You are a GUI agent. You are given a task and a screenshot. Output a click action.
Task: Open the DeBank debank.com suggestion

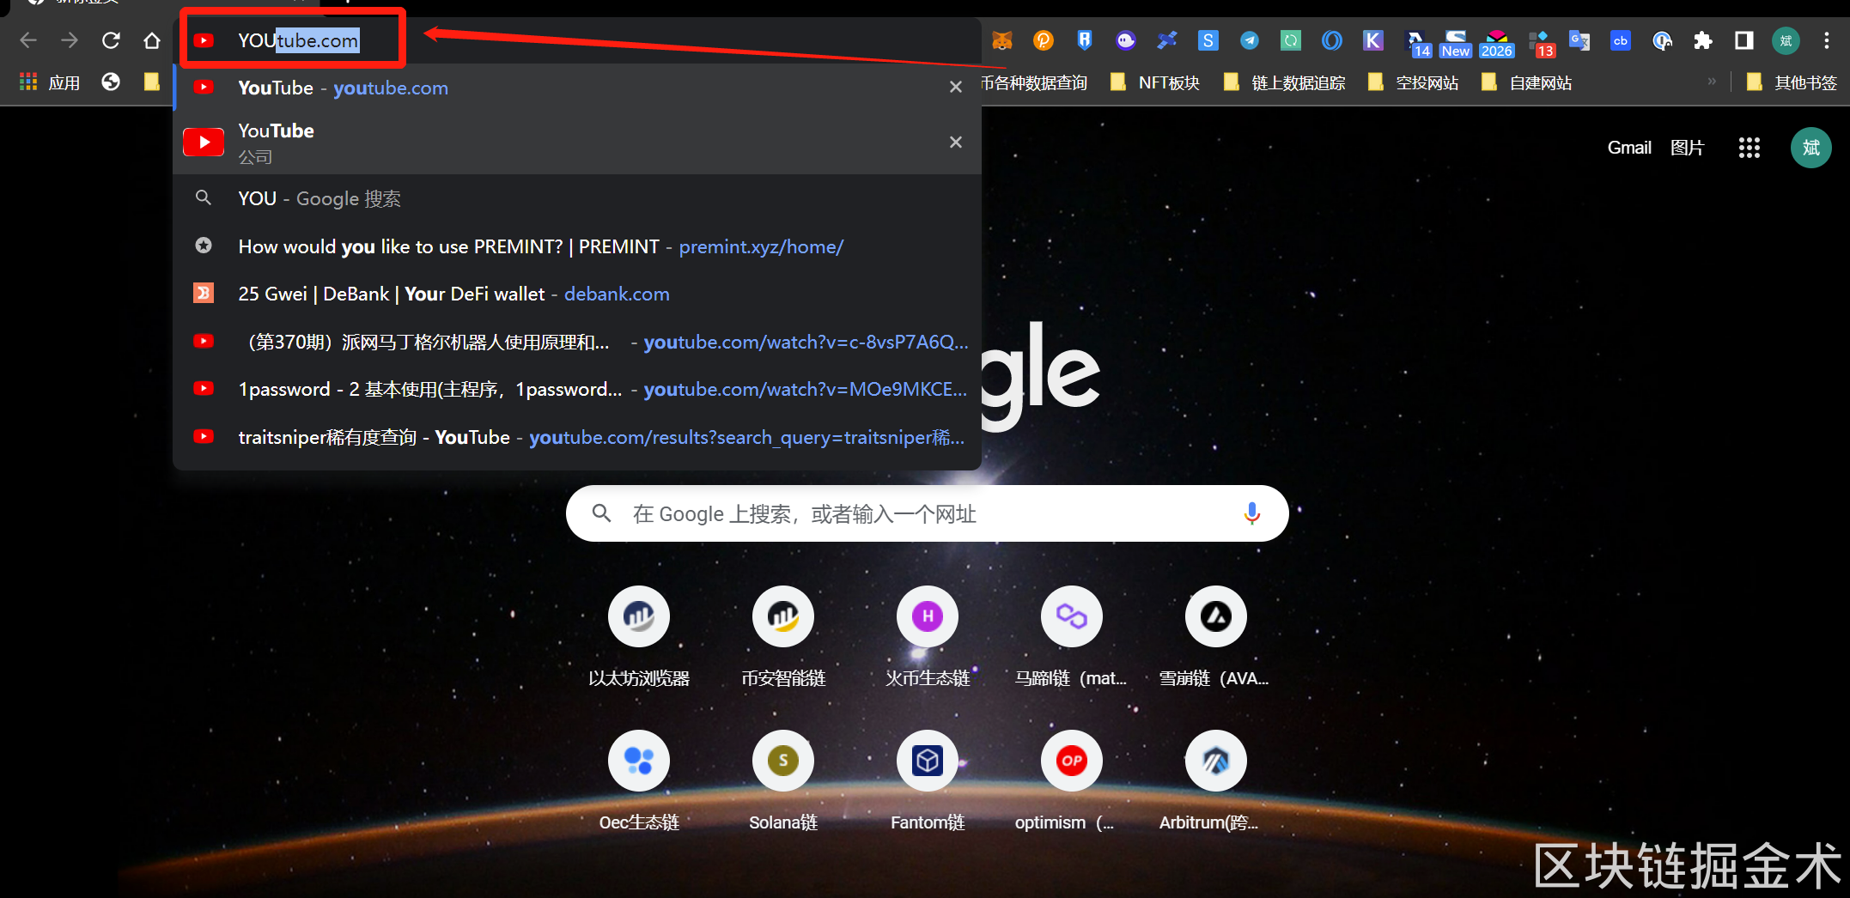click(x=577, y=294)
